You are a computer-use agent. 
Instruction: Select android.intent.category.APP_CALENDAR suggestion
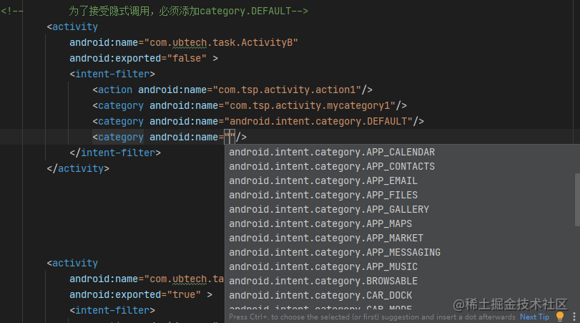403,153
